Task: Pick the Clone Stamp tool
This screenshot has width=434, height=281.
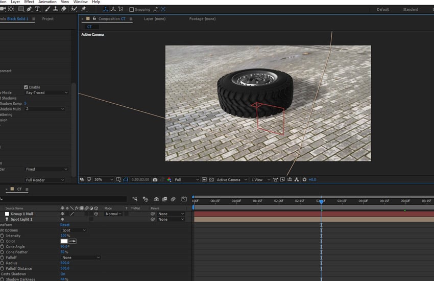Action: 55,9
